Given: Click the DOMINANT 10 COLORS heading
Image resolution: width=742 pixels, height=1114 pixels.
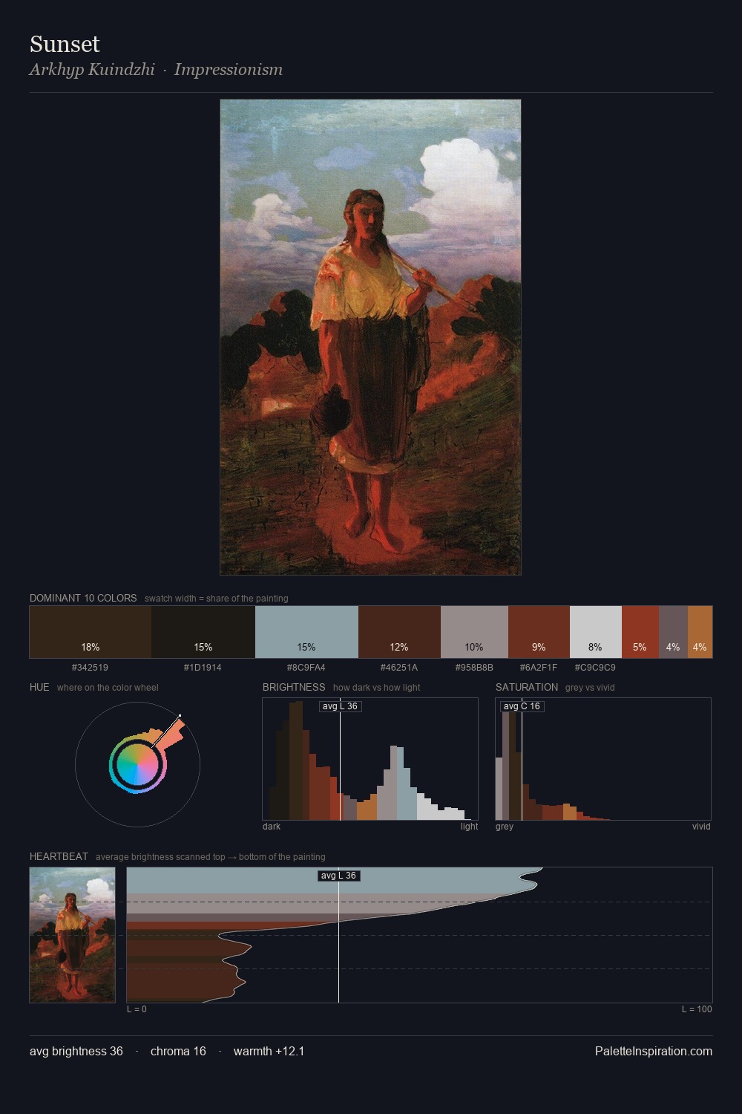Looking at the screenshot, I should point(83,598).
